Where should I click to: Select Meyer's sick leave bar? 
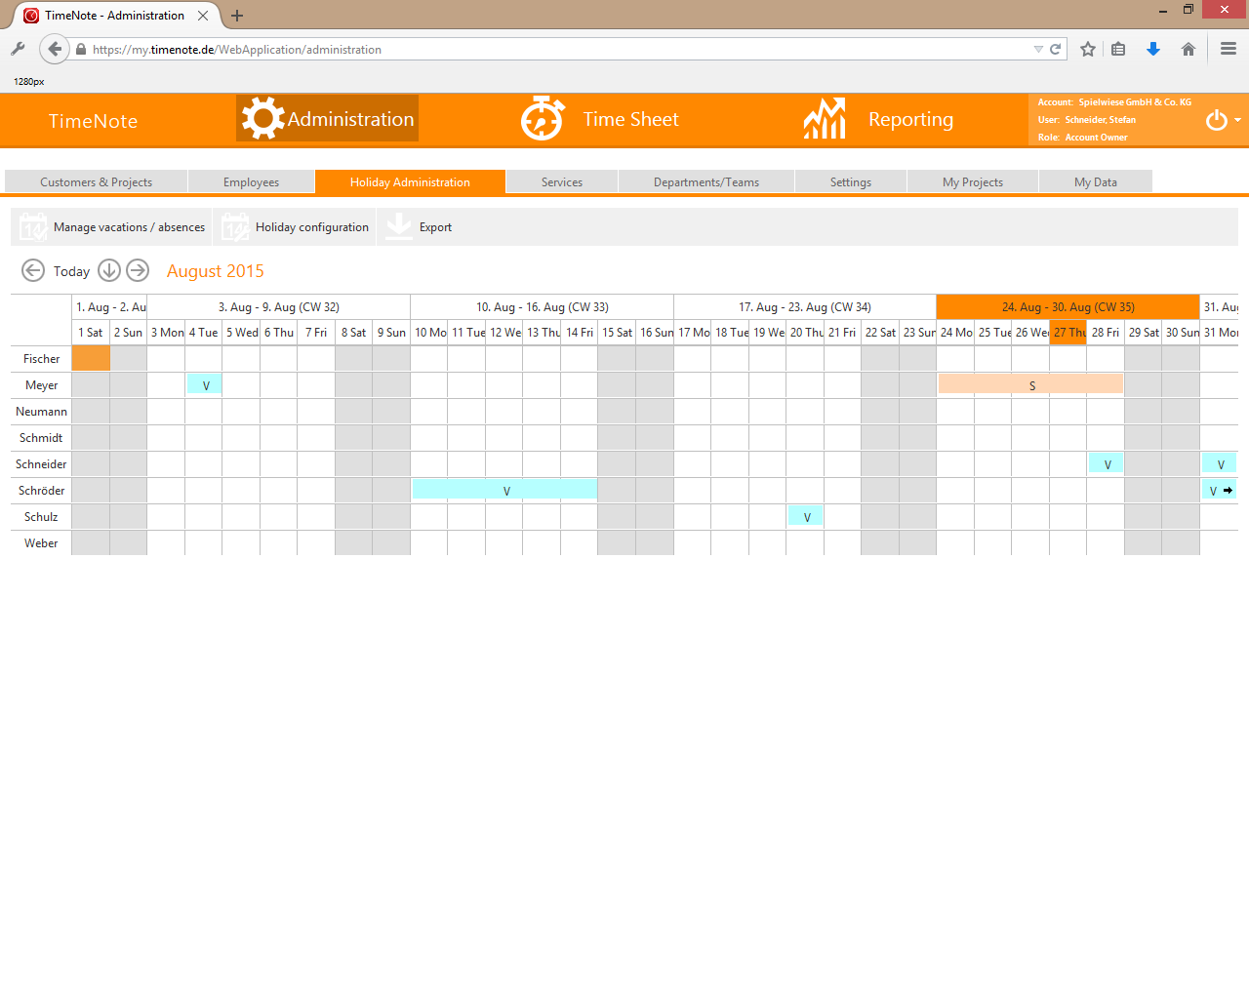pyautogui.click(x=1030, y=385)
